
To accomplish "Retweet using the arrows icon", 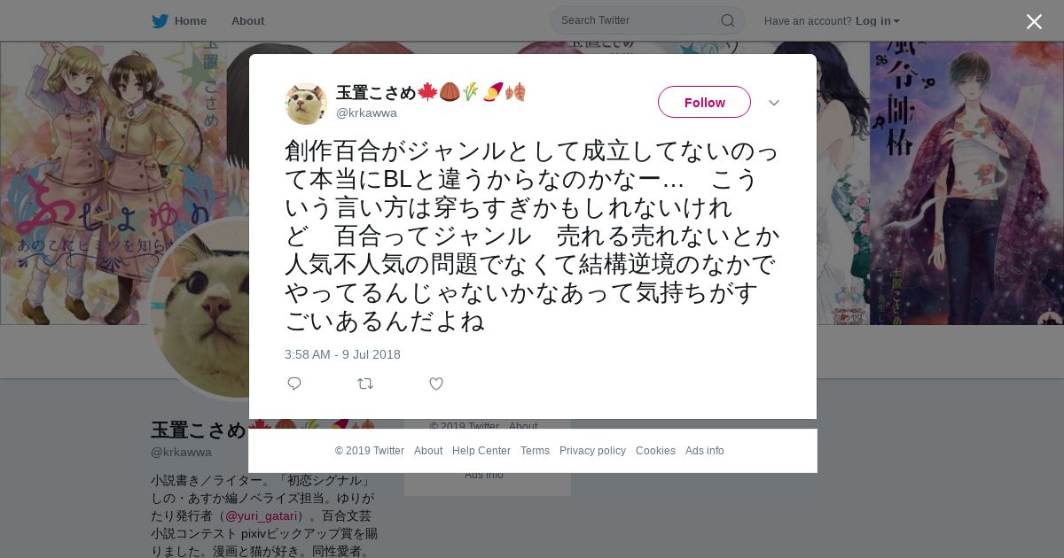I will click(365, 384).
